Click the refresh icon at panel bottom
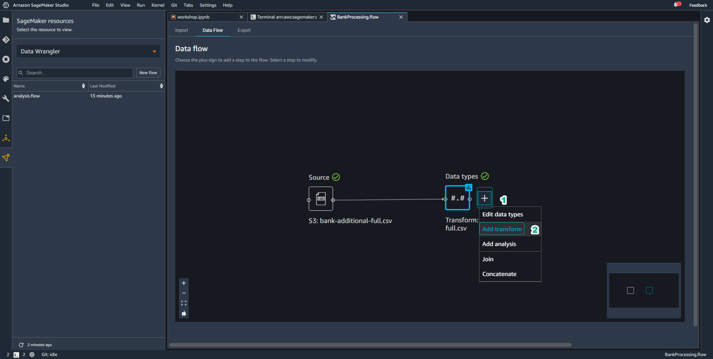Image resolution: width=713 pixels, height=359 pixels. tap(21, 345)
